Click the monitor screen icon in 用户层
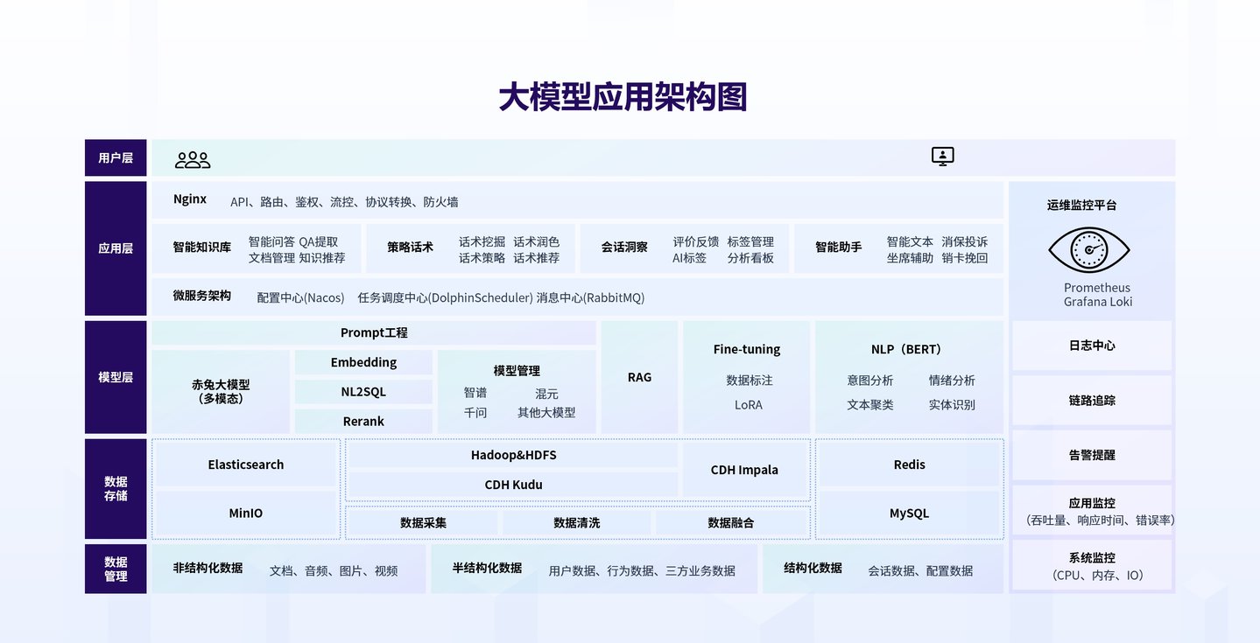 [x=942, y=157]
